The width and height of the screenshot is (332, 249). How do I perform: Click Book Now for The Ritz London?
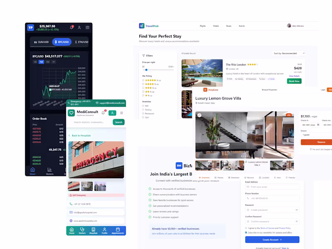(294, 81)
